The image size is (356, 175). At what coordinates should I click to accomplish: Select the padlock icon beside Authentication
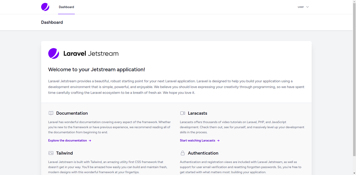(x=183, y=153)
